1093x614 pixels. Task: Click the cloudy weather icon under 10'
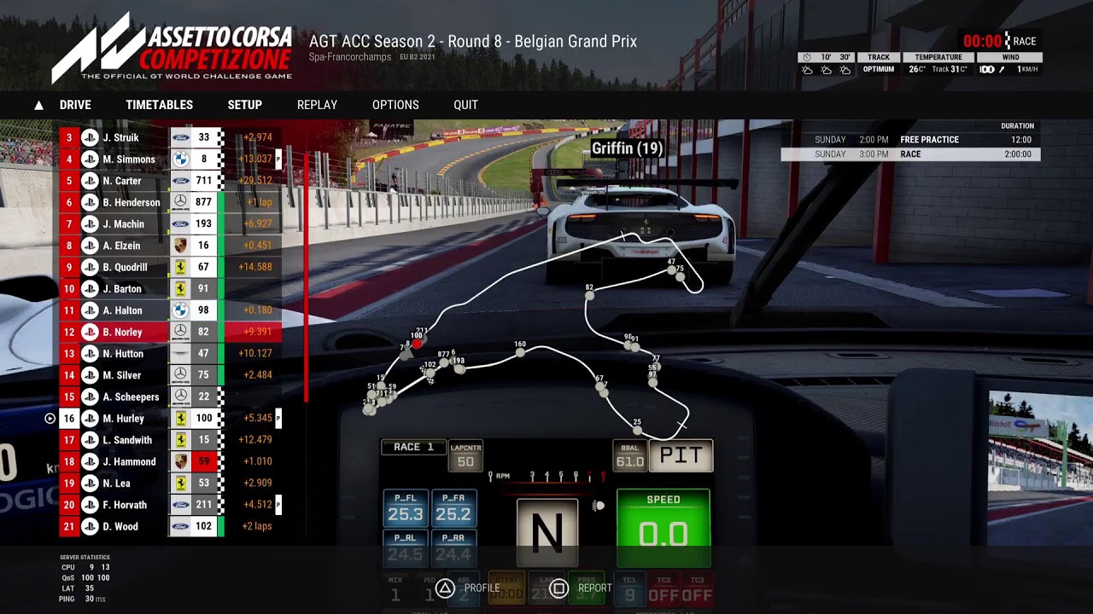point(827,70)
